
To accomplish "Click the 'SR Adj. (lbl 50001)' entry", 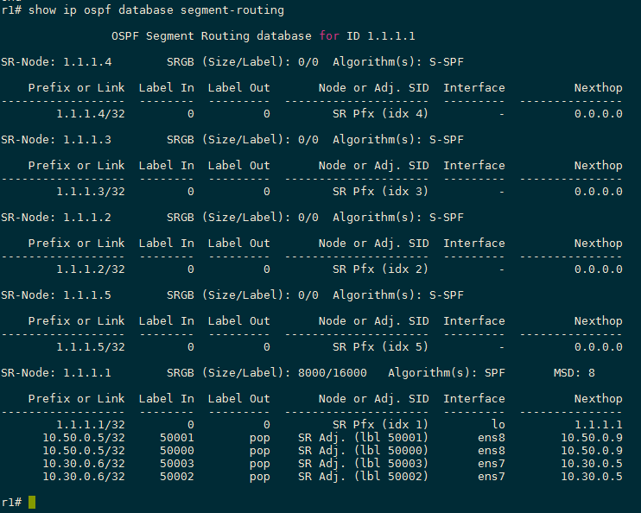I will pyautogui.click(x=363, y=438).
